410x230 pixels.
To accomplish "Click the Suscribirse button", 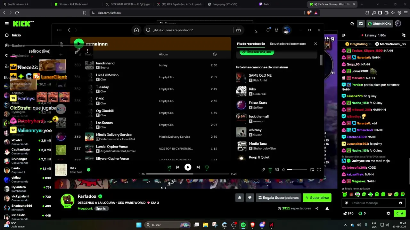I will tap(317, 198).
